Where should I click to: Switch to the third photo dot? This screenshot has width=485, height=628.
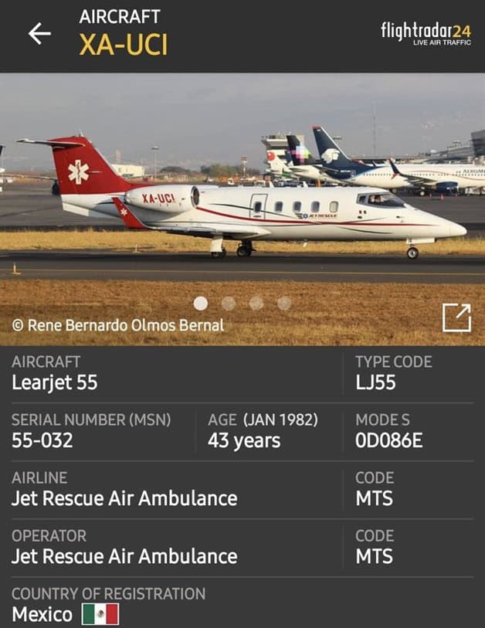tap(256, 304)
